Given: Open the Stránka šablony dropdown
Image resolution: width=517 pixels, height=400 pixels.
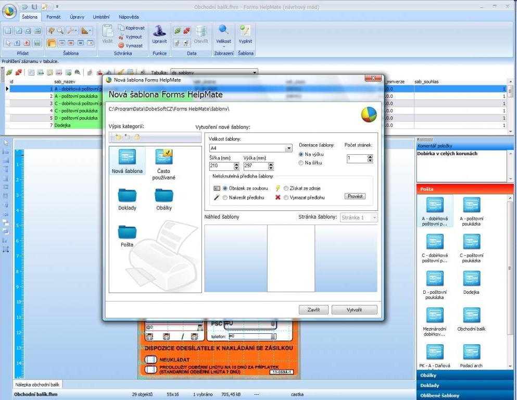Looking at the screenshot, I should tap(374, 218).
